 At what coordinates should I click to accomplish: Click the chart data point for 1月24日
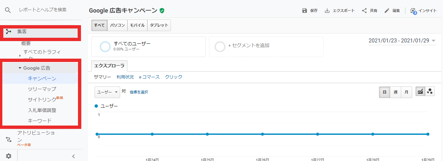[x=152, y=134]
